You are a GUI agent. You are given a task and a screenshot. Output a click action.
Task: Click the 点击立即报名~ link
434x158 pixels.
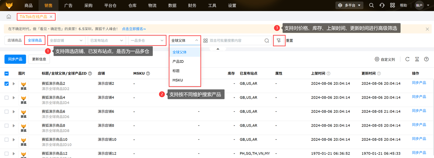click(x=134, y=29)
